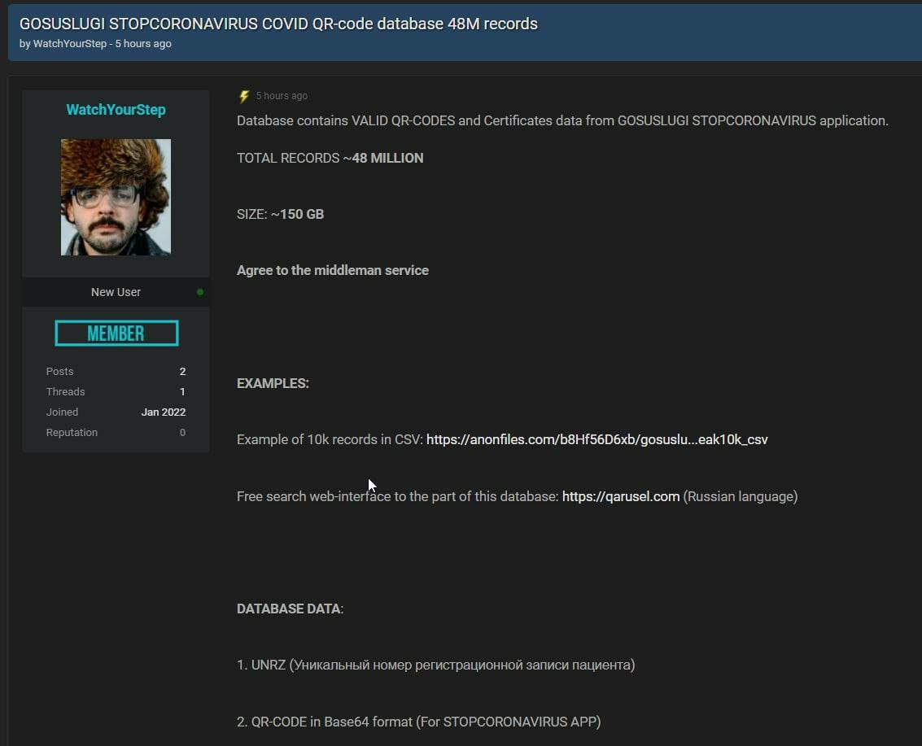Click the Threads count value 1
Image resolution: width=922 pixels, height=746 pixels.
pyautogui.click(x=182, y=392)
